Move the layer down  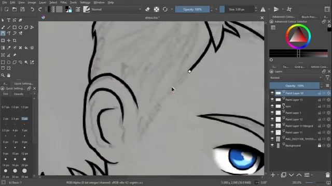[x=292, y=175]
